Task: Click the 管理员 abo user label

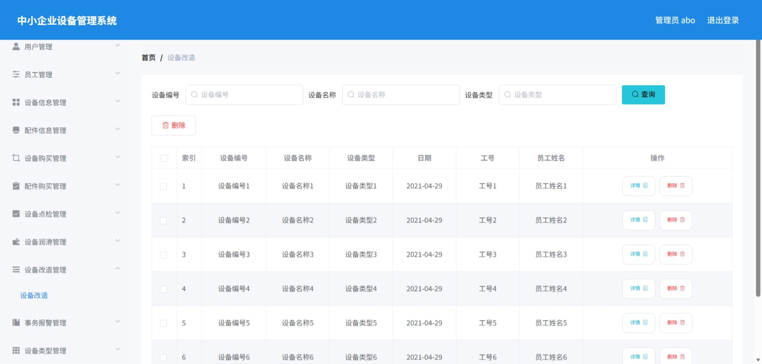Action: [x=675, y=20]
